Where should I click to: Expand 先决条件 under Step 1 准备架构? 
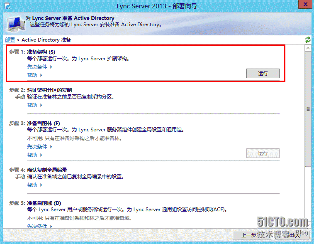[40, 67]
